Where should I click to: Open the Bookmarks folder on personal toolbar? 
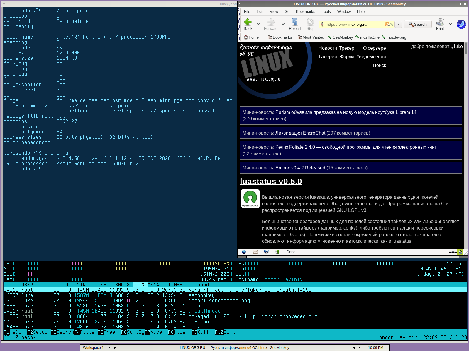point(280,37)
